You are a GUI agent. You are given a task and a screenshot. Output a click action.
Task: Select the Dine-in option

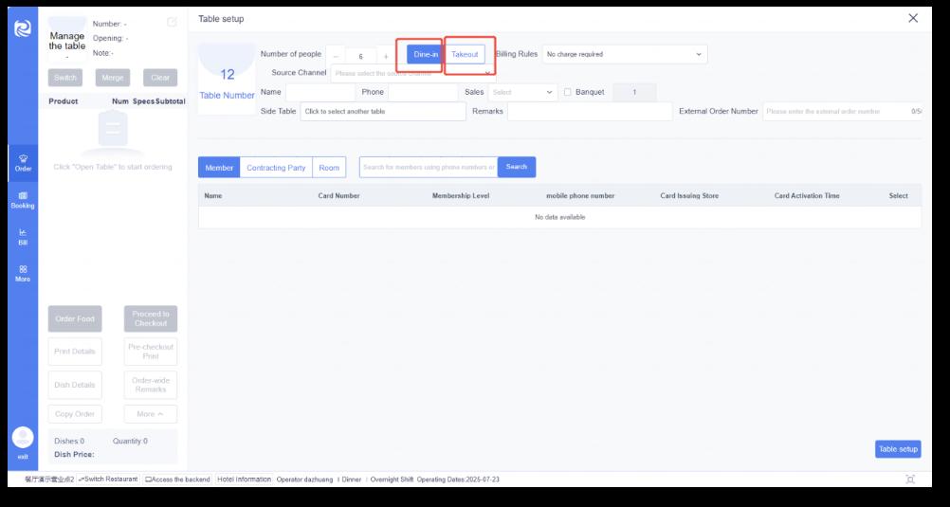[426, 55]
